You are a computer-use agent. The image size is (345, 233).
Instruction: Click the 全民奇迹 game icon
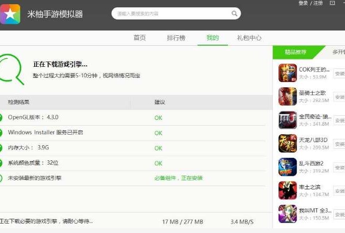(287, 120)
